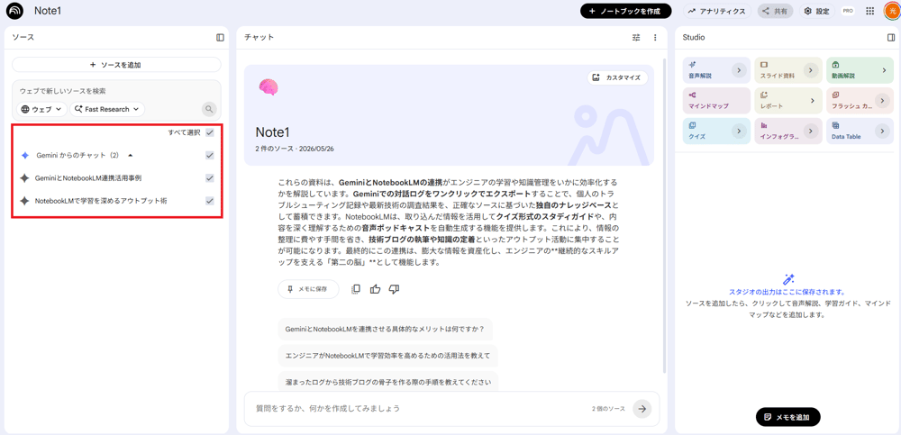Click the pink brain notebook emoji

pos(268,86)
